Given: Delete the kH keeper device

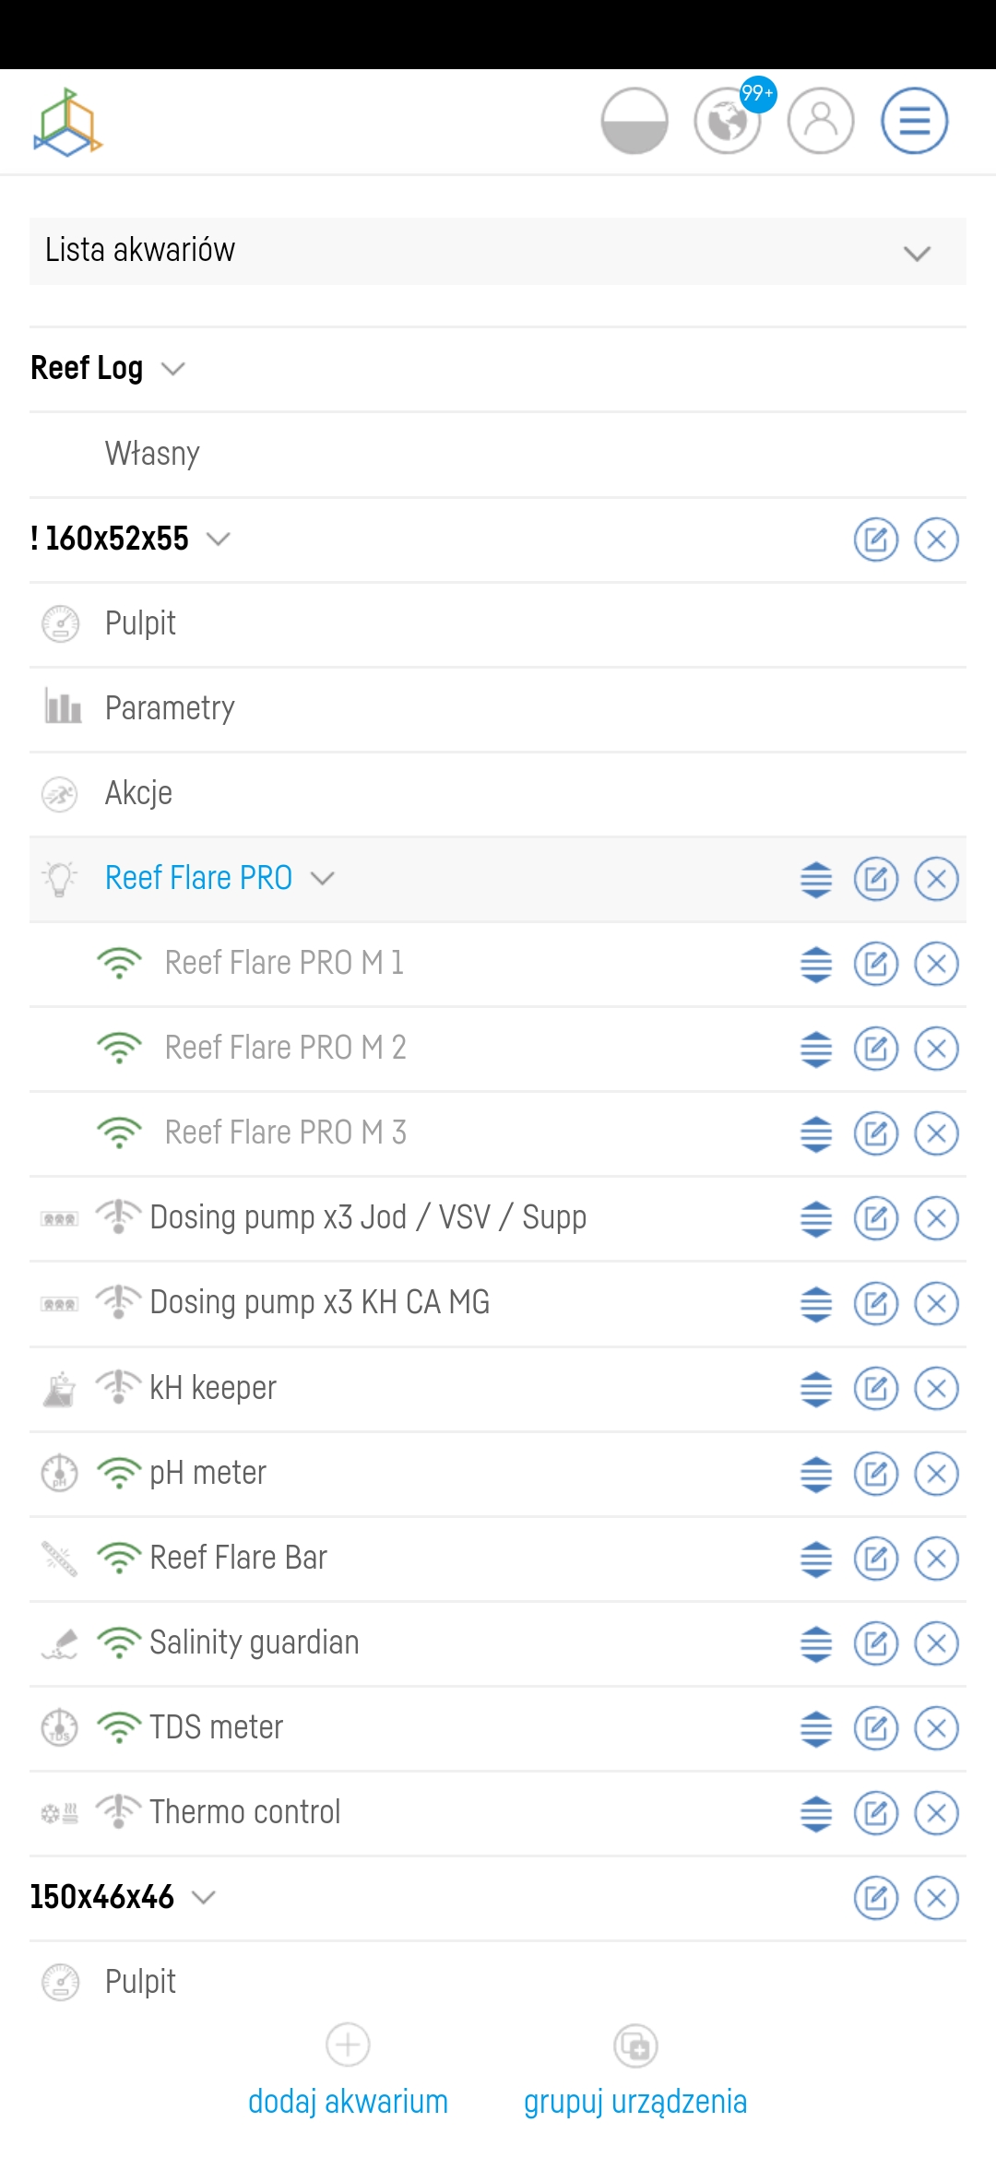Looking at the screenshot, I should 936,1389.
